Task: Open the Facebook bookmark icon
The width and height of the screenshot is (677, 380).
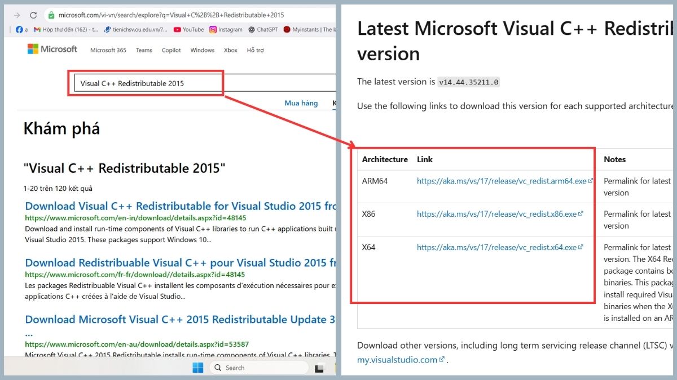Action: [x=19, y=30]
